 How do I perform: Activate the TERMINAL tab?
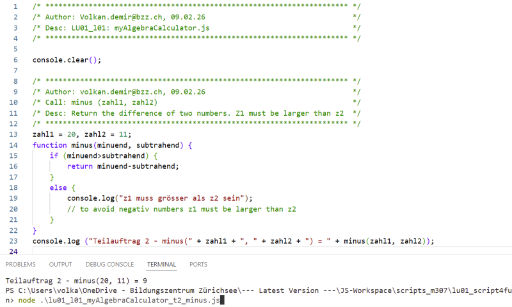click(161, 264)
